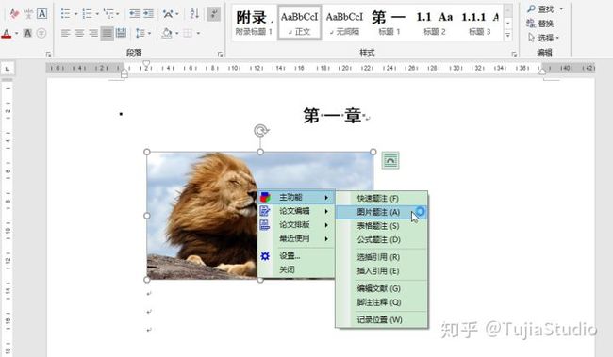Image resolution: width=613 pixels, height=357 pixels.
Task: Apply the 附录标题 1 style
Action: tap(255, 23)
